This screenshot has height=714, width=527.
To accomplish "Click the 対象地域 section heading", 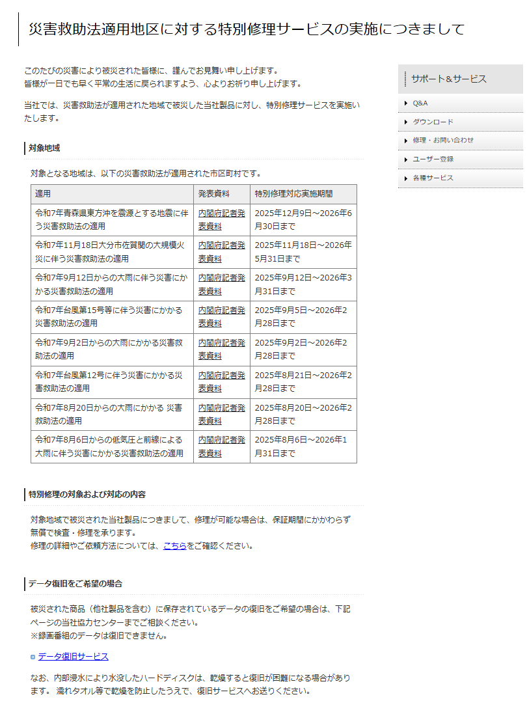I will (44, 148).
